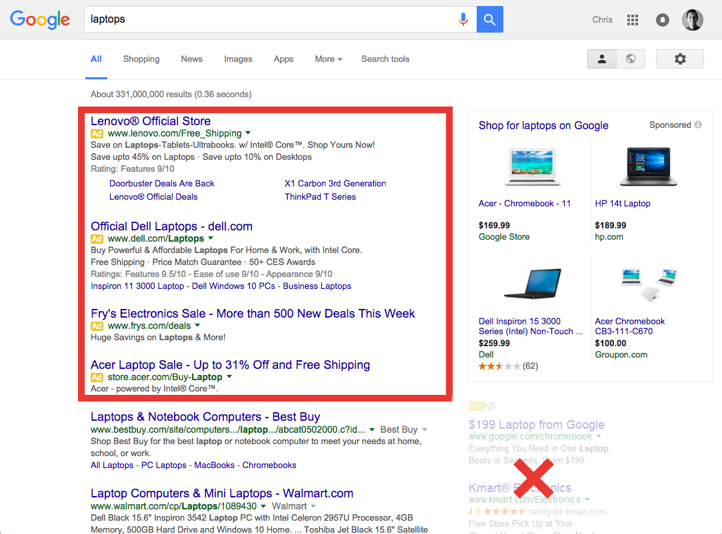Image resolution: width=722 pixels, height=534 pixels.
Task: Open PC Laptops sitelink
Action: coord(164,465)
